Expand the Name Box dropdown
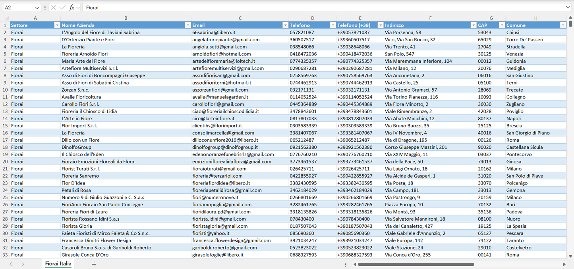The width and height of the screenshot is (574, 269). click(x=37, y=8)
